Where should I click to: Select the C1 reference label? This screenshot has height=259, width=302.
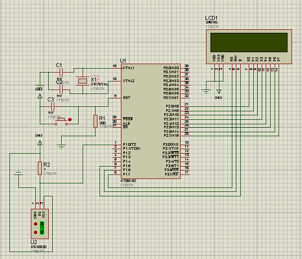[x=59, y=66]
